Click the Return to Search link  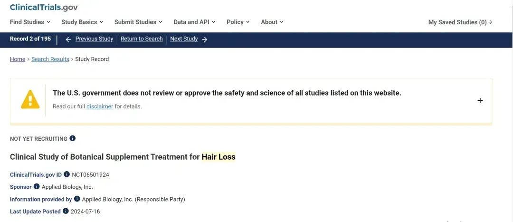click(x=142, y=39)
